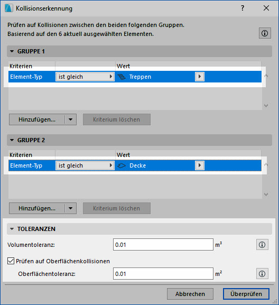This screenshot has width=279, height=305.
Task: Open info for Oberflächentoleranz
Action: click(262, 274)
